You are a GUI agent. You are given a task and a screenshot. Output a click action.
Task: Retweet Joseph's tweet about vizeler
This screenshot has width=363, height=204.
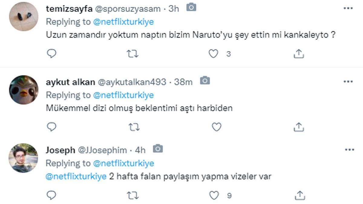132,195
